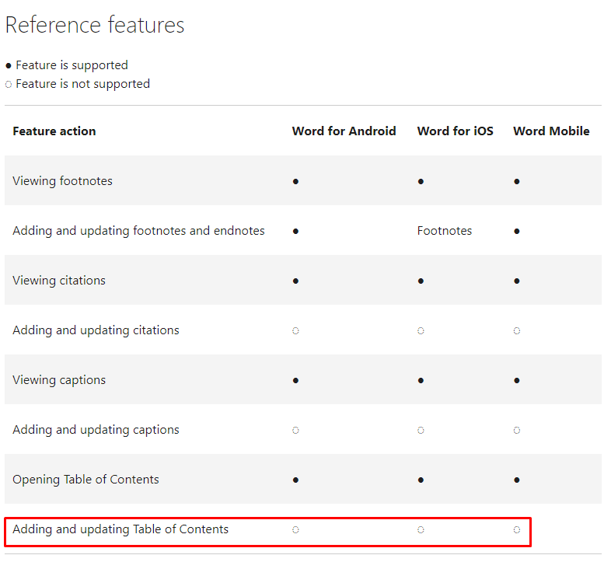Click Adding Table of Contents circle under Android

[x=295, y=530]
